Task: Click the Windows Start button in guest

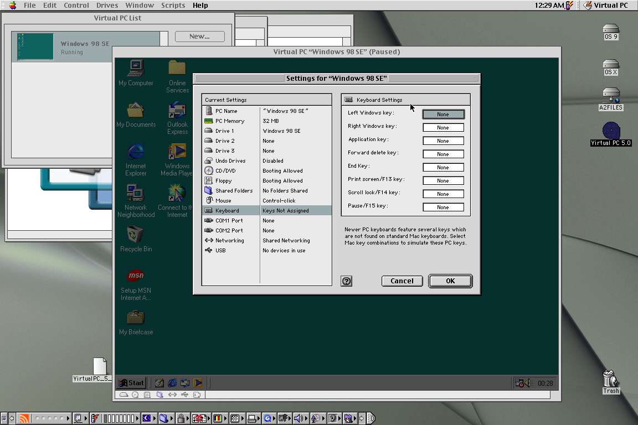Action: 131,383
